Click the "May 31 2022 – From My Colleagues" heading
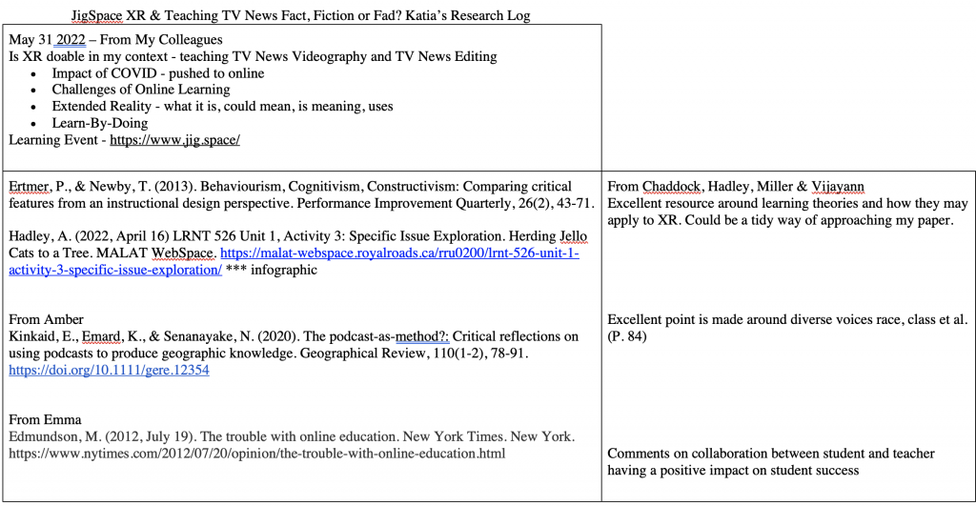The image size is (976, 506). [x=115, y=40]
